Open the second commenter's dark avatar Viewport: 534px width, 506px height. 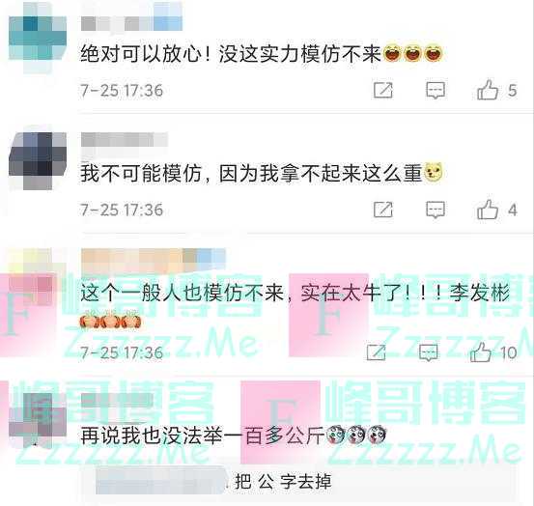38,161
